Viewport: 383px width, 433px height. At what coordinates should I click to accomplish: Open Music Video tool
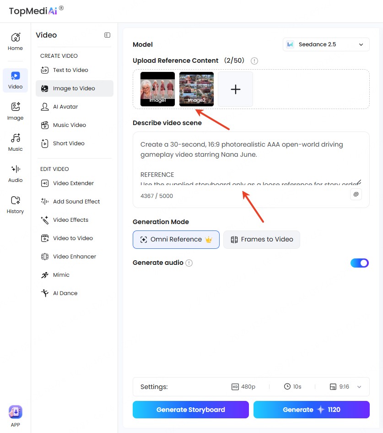(x=74, y=125)
